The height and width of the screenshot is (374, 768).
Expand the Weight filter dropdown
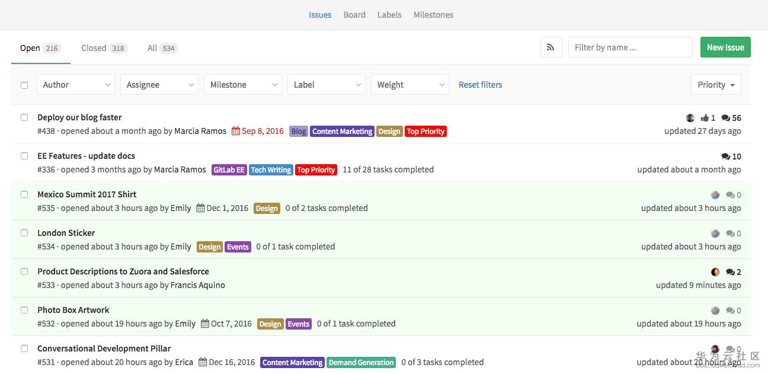tap(410, 85)
